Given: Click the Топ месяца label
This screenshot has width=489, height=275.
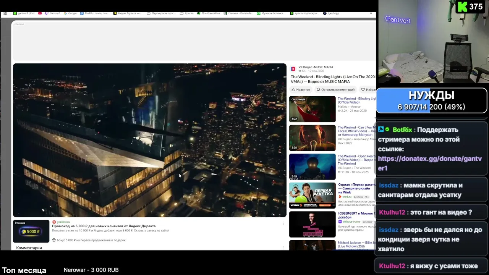Looking at the screenshot, I should [x=24, y=270].
